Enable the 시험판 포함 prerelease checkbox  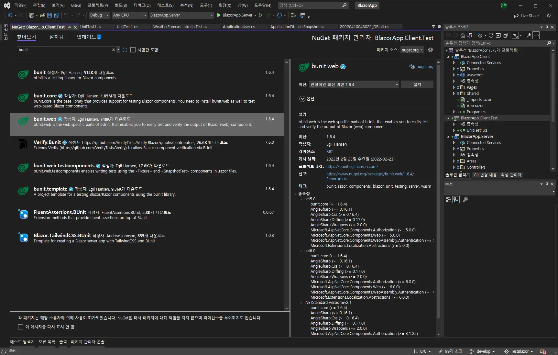[x=133, y=50]
